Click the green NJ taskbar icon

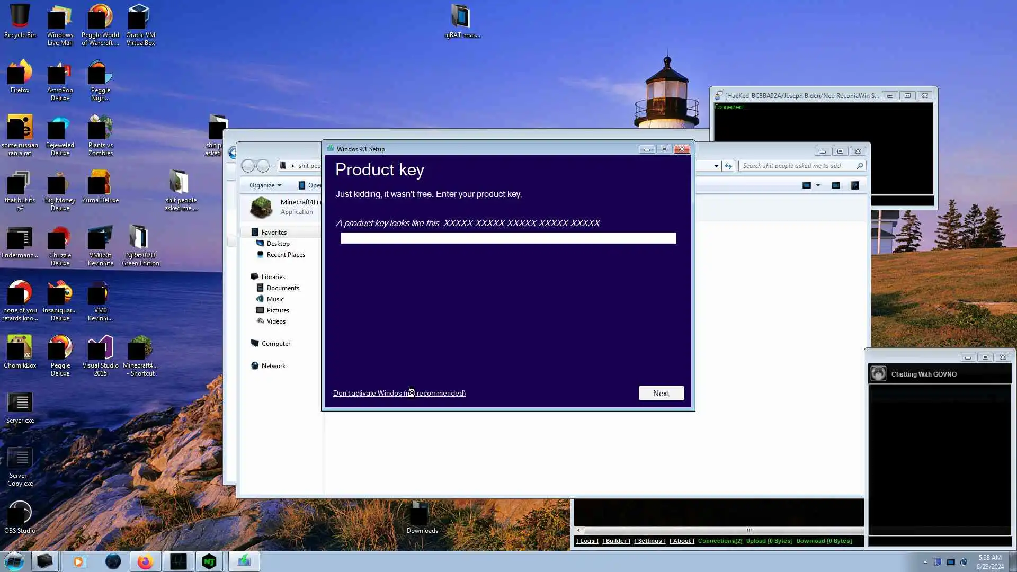pyautogui.click(x=209, y=561)
